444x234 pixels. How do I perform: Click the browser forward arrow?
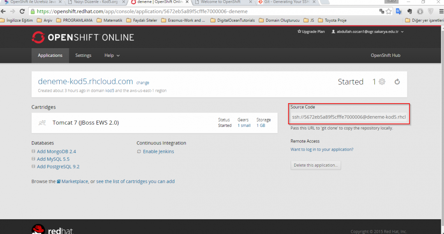(x=12, y=11)
